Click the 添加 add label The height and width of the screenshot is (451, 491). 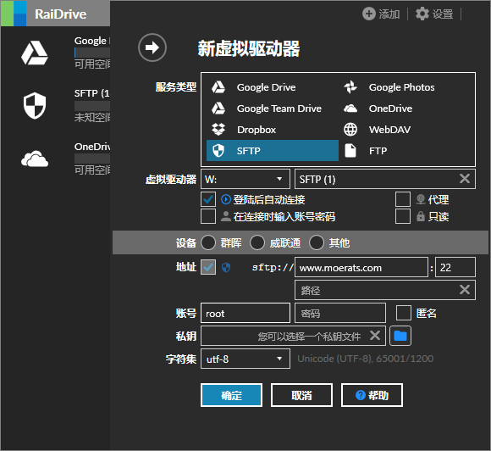[389, 14]
